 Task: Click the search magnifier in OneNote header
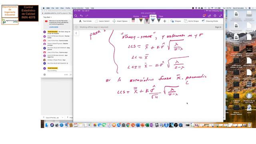pyautogui.click(x=76, y=16)
